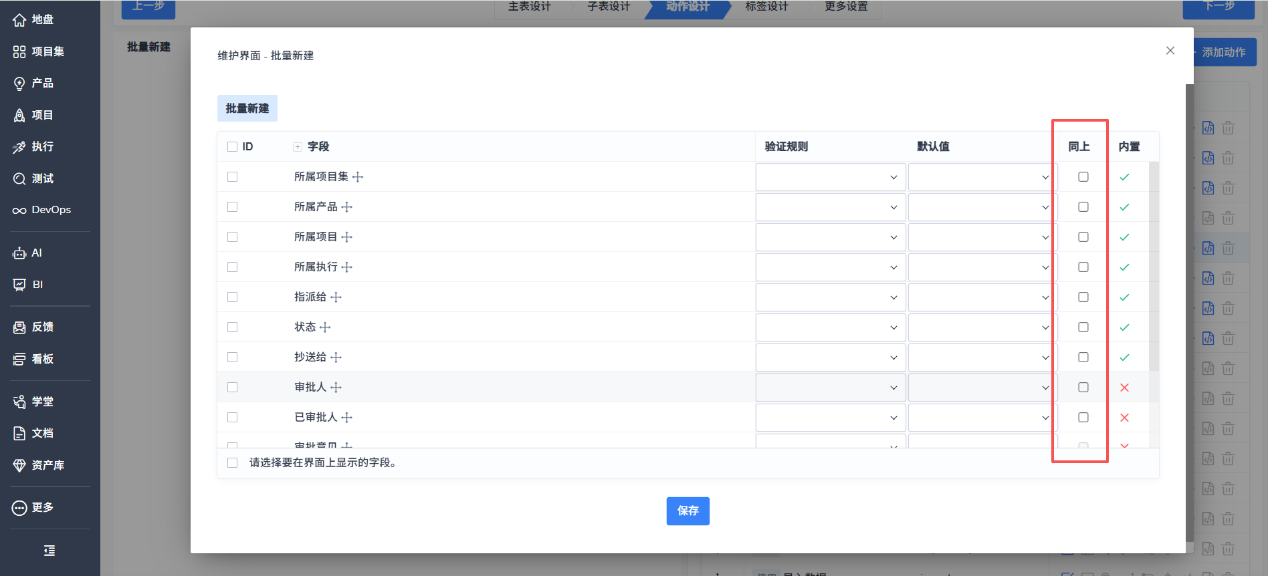Open the 产品 product icon in sidebar
The height and width of the screenshot is (576, 1268).
(x=19, y=84)
